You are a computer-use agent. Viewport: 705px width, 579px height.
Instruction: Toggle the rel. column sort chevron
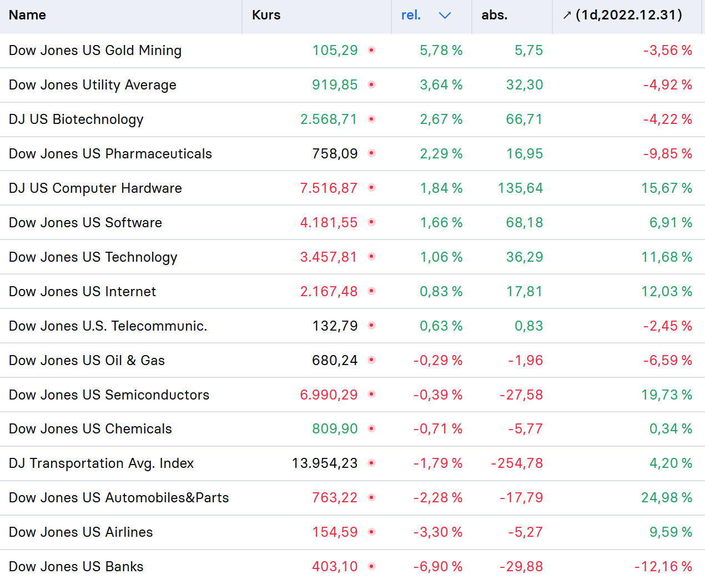(x=445, y=16)
